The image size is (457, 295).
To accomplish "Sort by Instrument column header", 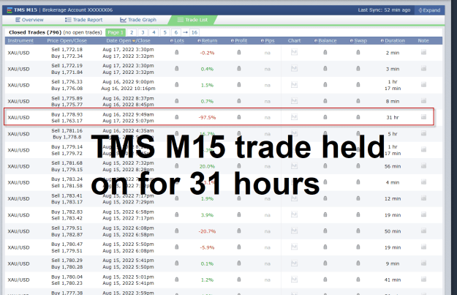I will 20,41.
